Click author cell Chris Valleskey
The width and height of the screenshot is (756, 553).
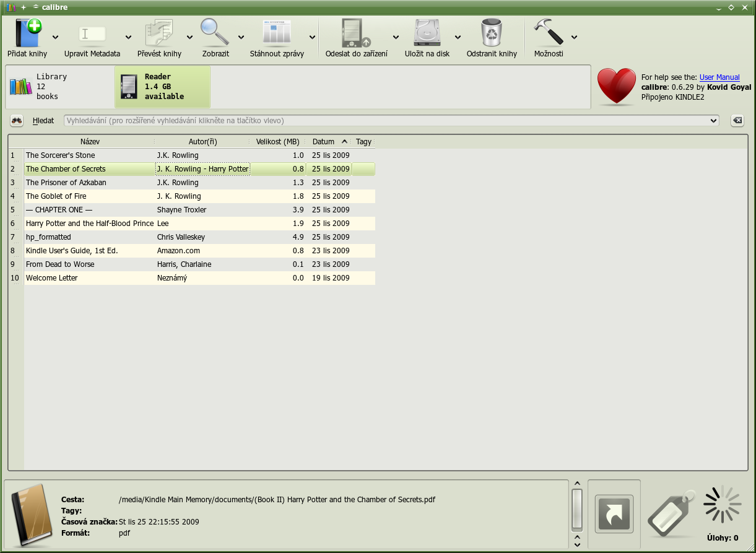coord(202,237)
